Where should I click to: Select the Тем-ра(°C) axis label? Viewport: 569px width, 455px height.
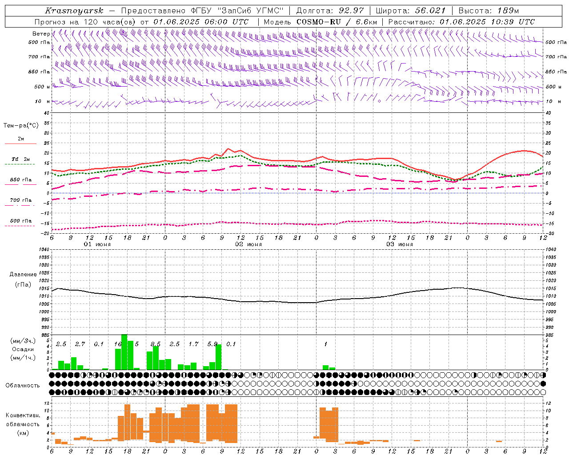[x=21, y=126]
